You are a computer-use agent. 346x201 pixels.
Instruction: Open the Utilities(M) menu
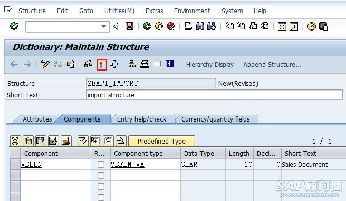pos(119,11)
